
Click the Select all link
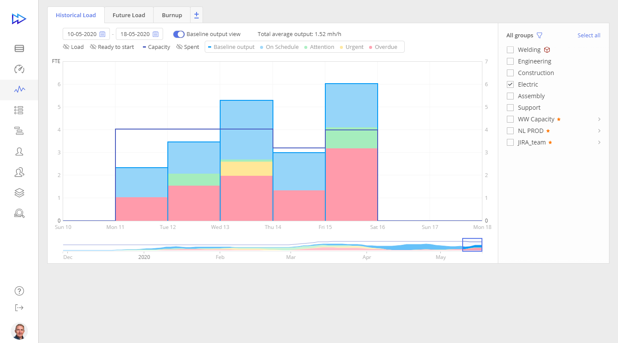click(x=589, y=36)
